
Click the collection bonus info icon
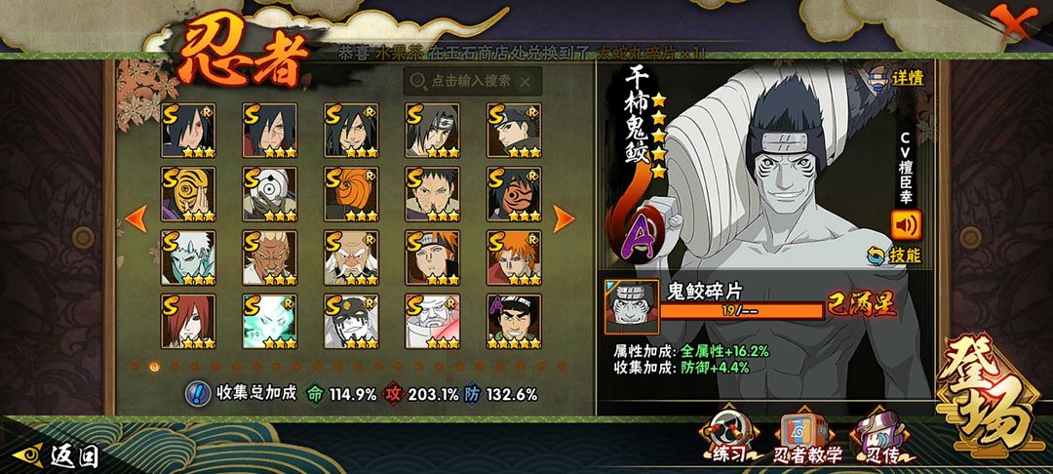(x=197, y=393)
